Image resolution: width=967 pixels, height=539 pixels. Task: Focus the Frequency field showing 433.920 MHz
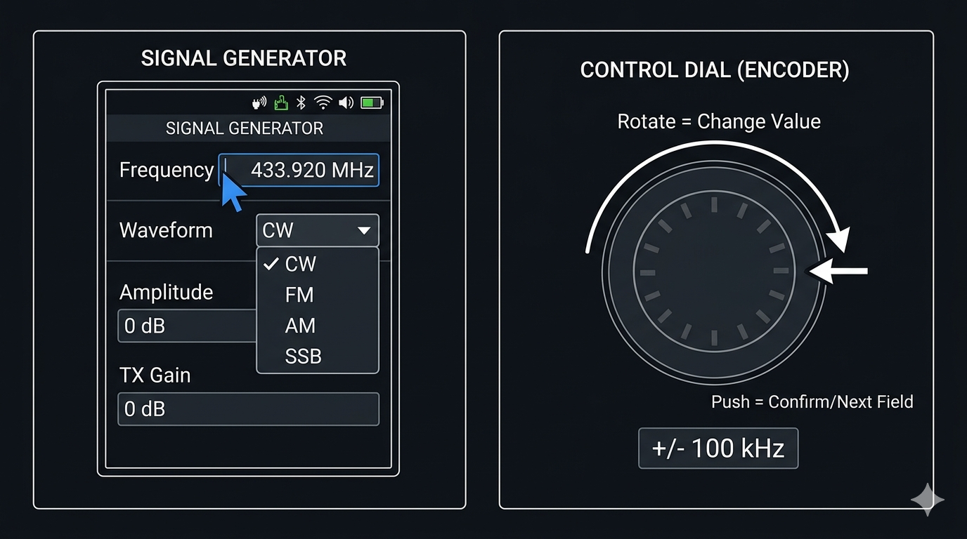299,171
